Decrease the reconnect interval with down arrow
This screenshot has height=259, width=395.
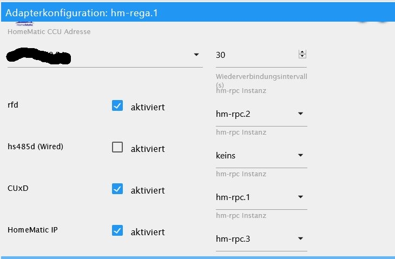click(x=302, y=56)
